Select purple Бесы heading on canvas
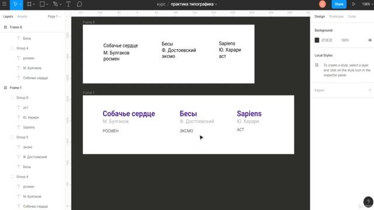The image size is (374, 210). click(x=188, y=114)
